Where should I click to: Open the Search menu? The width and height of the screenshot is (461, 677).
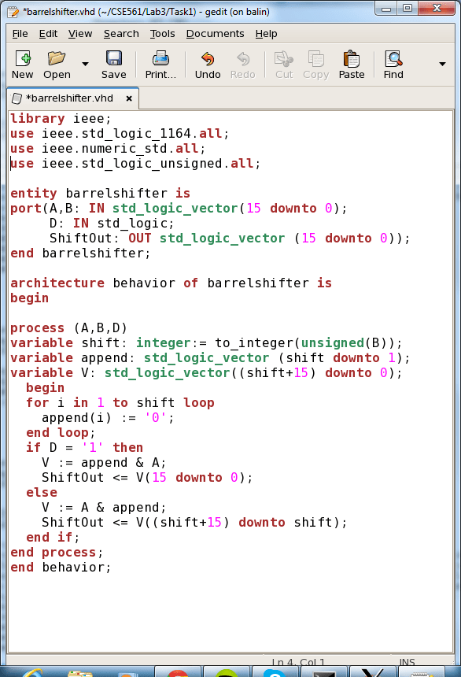pyautogui.click(x=121, y=34)
